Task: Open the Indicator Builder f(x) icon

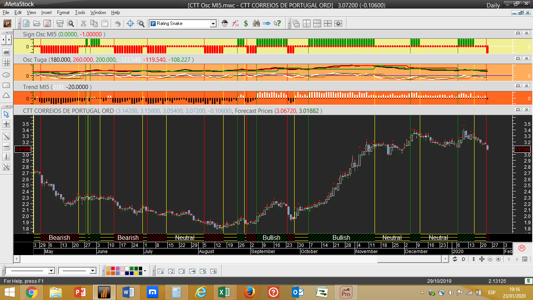Action: [235, 23]
